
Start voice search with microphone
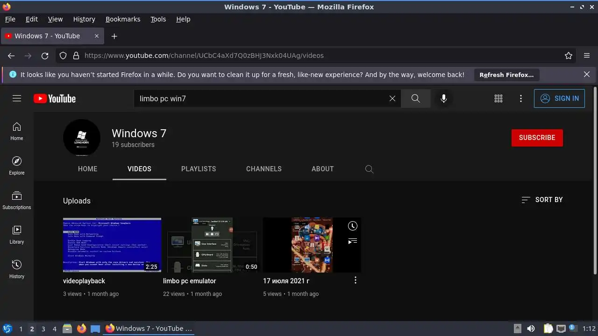pyautogui.click(x=444, y=98)
